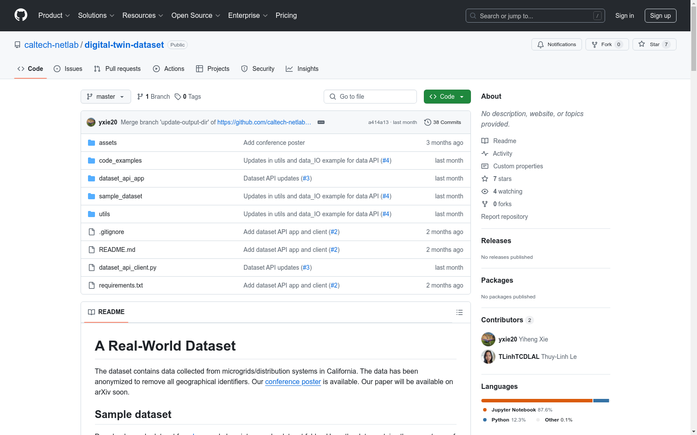The width and height of the screenshot is (697, 435).
Task: Click the dataset_api_client.py file icon
Action: tap(91, 268)
